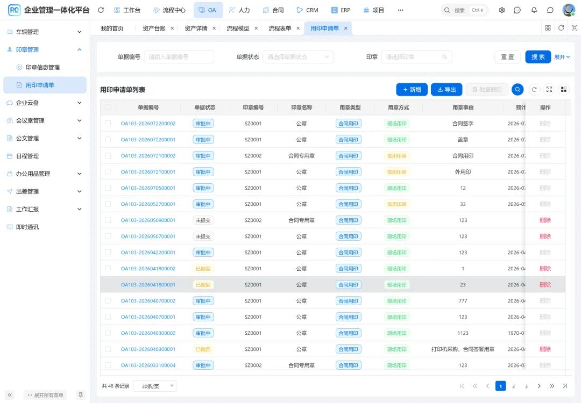The image size is (581, 403).
Task: Jump to the first page icon
Action: [462, 386]
